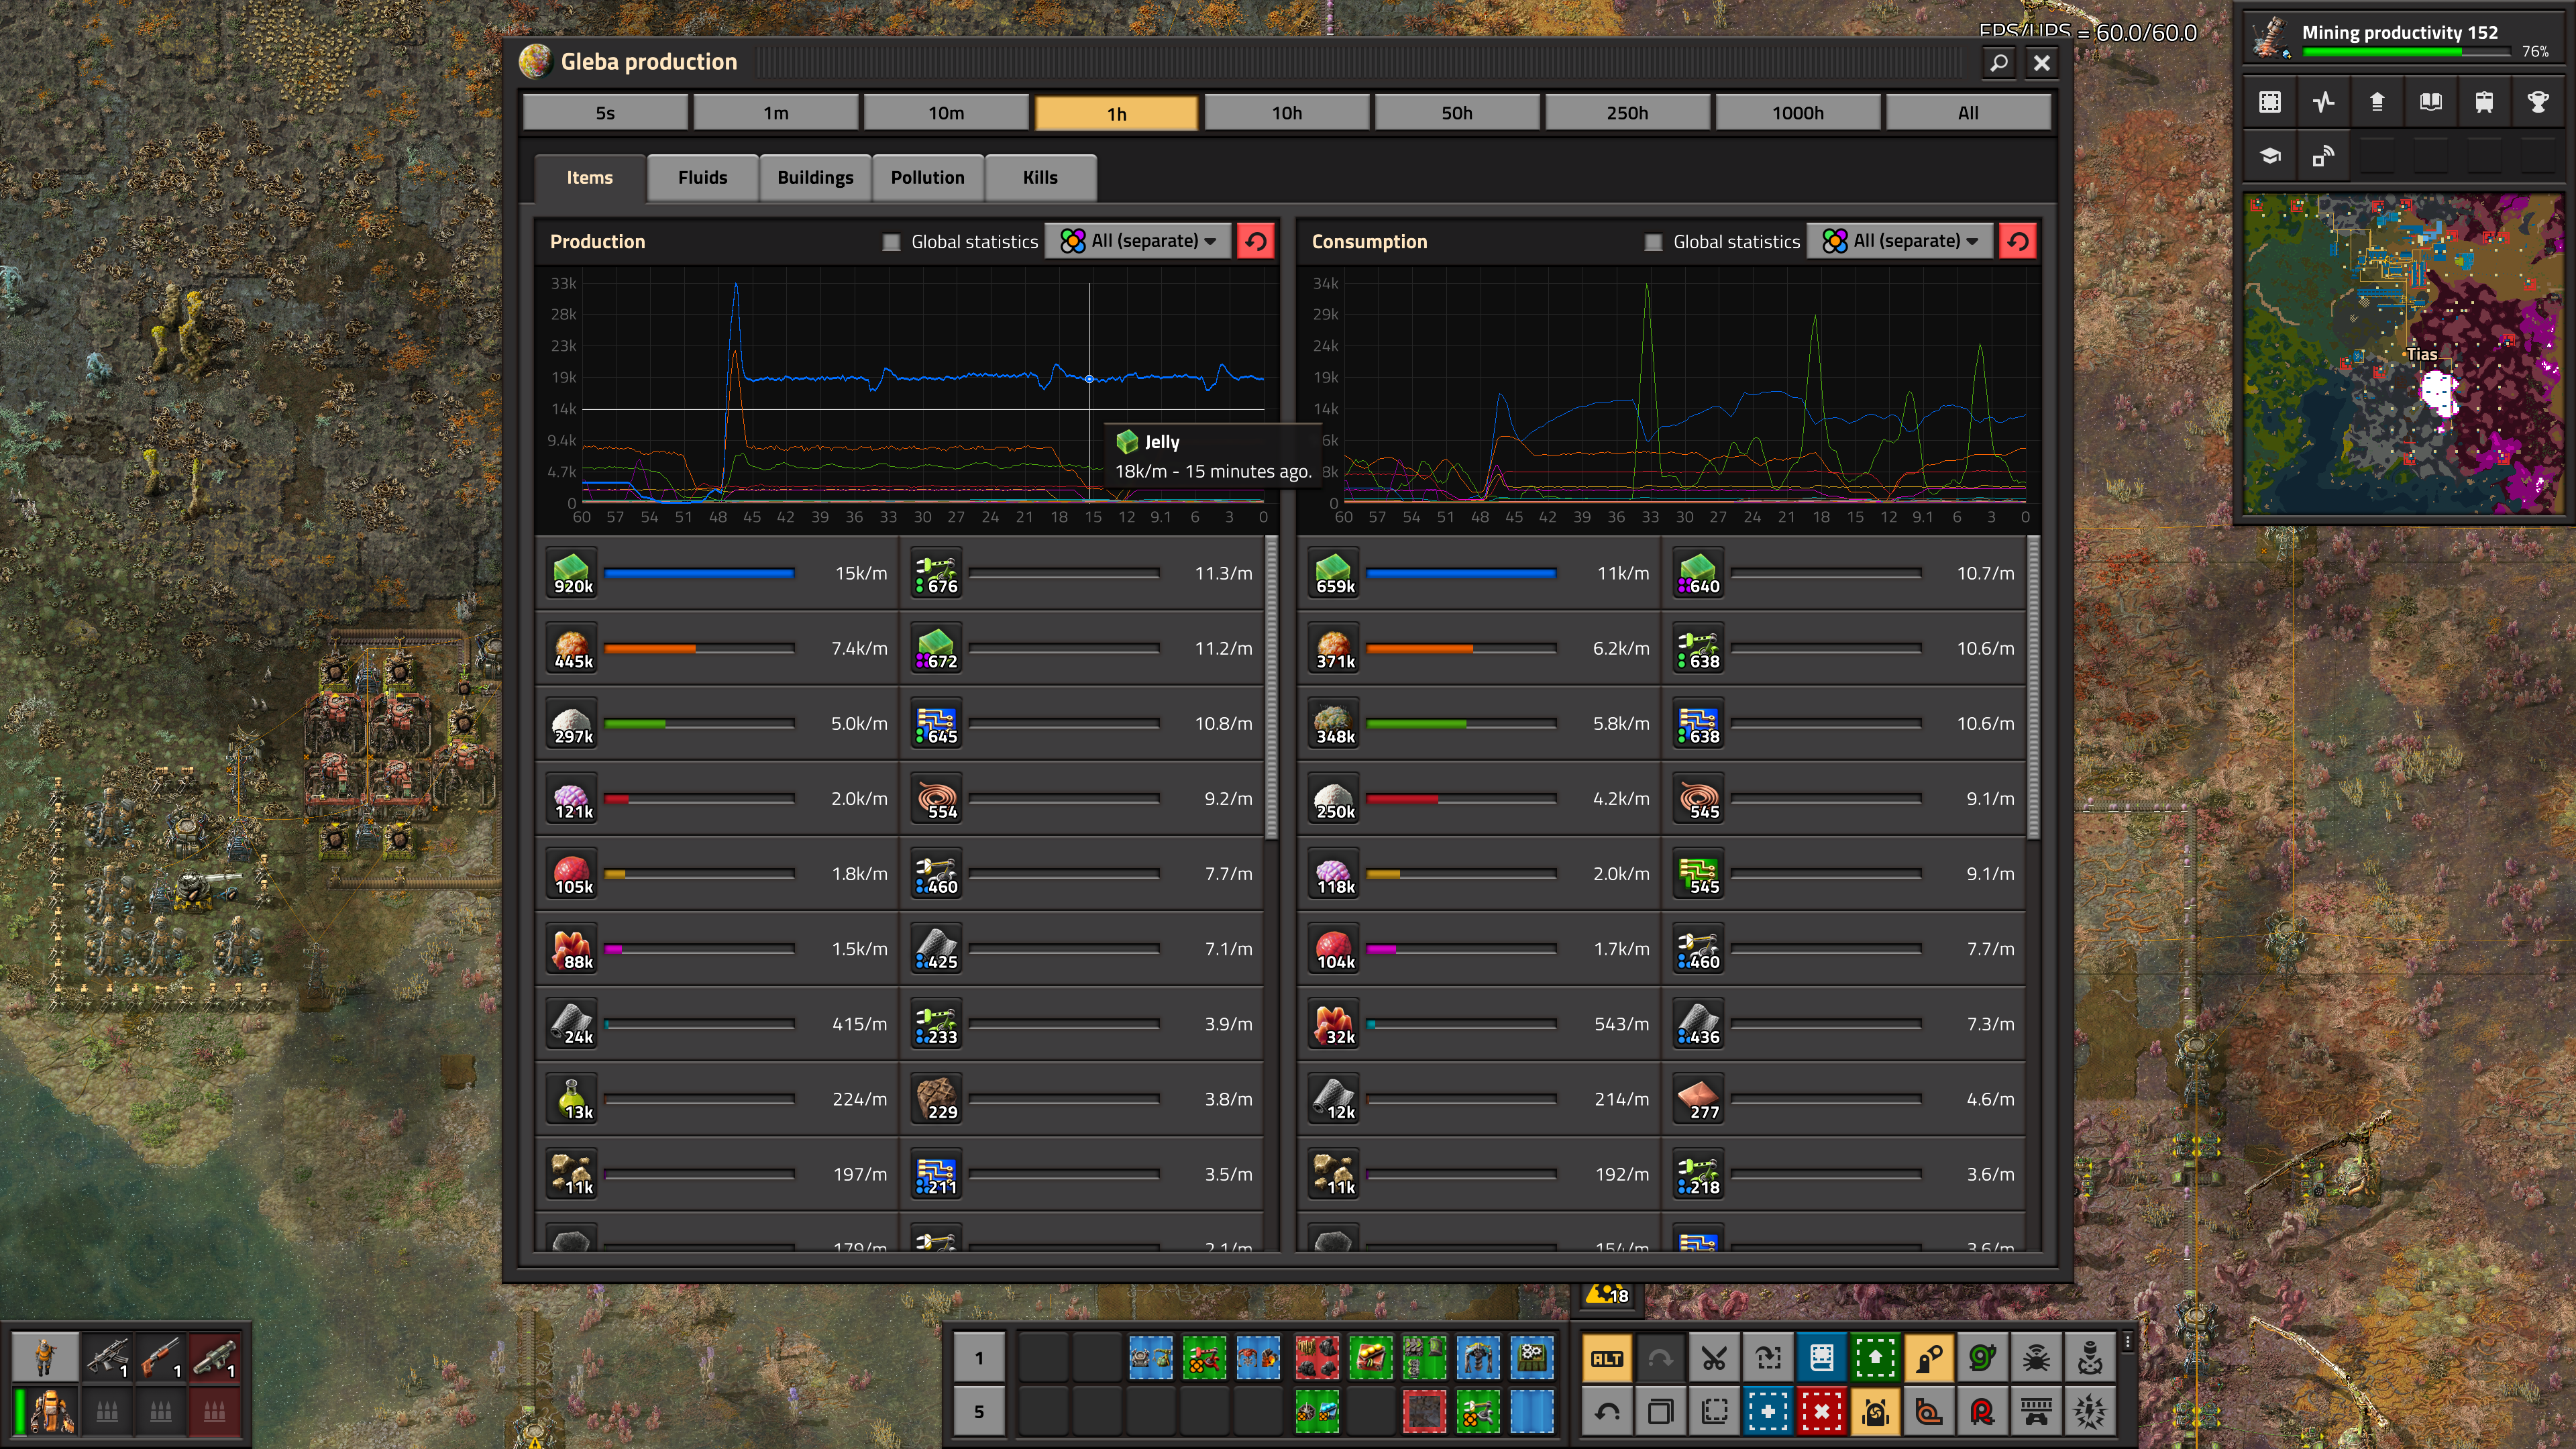Open the logistic networks arrow icon
This screenshot has width=2576, height=1449.
click(x=2377, y=102)
